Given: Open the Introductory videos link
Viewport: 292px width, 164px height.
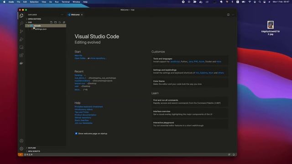Looking at the screenshot, I should coord(83,109).
